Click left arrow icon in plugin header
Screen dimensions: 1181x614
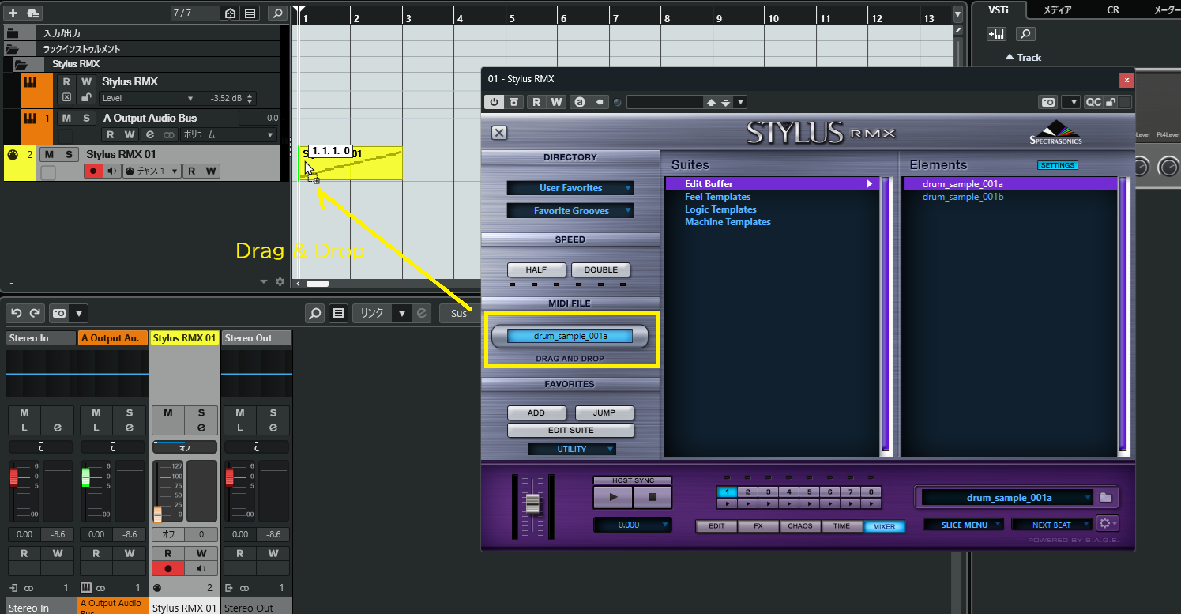click(x=600, y=102)
